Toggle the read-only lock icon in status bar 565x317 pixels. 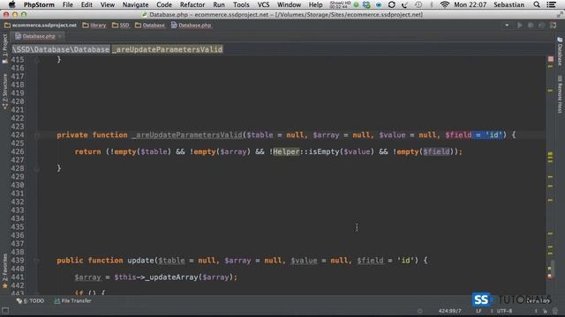coord(545,311)
